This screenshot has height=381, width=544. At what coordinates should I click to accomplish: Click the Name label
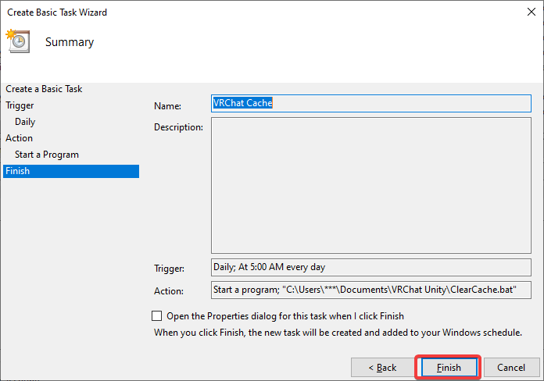(x=167, y=105)
